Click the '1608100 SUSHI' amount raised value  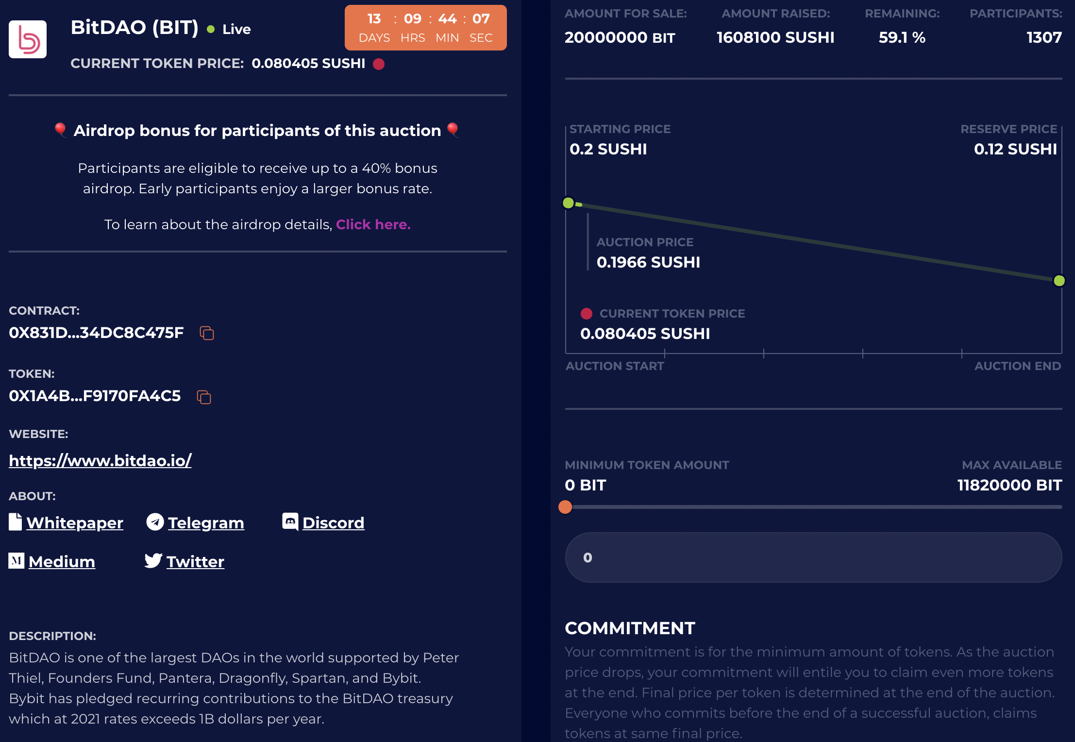tap(775, 37)
